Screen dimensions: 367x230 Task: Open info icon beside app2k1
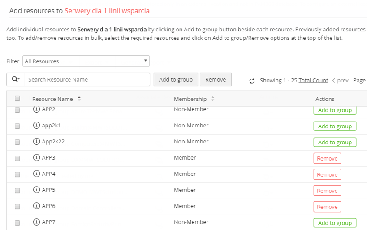click(36, 126)
